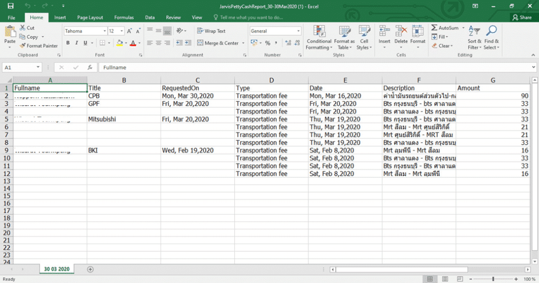Open the Sort & Filter tool
The width and height of the screenshot is (539, 283).
coord(474,32)
